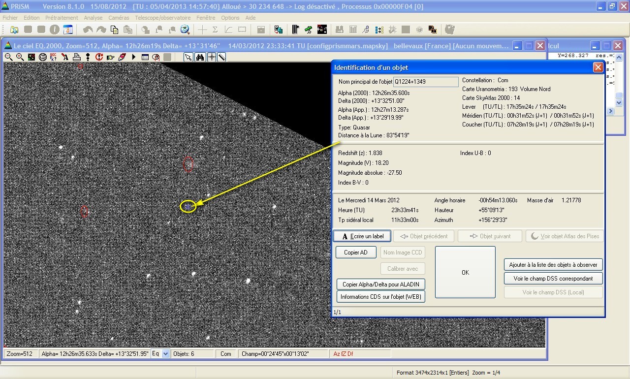Open the Télescope/observatoire menu
630x379 pixels.
tap(162, 18)
